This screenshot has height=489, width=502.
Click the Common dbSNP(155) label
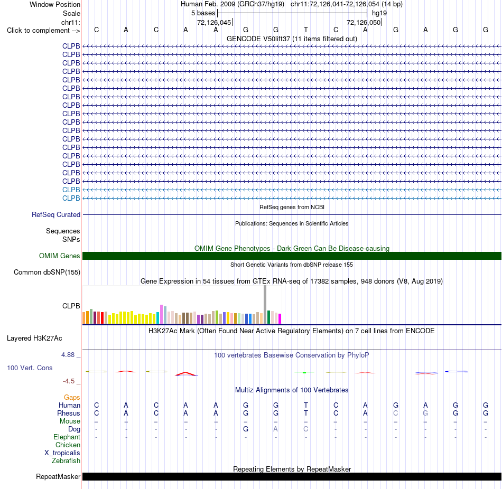click(47, 272)
